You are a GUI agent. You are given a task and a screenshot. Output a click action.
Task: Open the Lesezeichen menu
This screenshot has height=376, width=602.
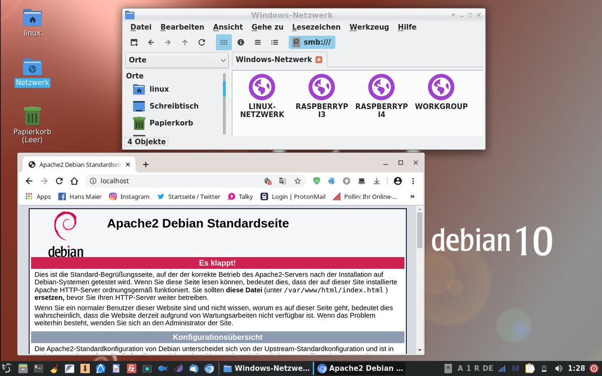tap(316, 27)
